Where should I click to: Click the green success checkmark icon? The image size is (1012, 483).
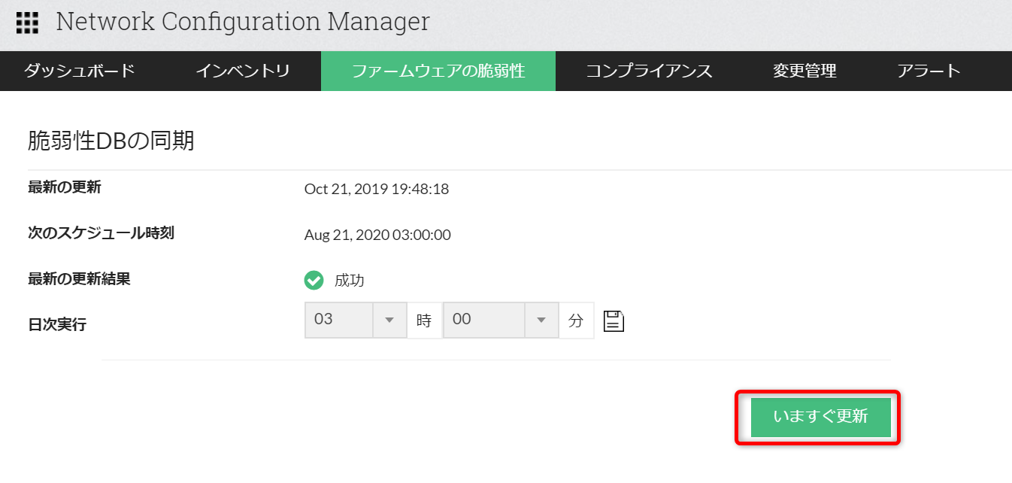pyautogui.click(x=314, y=281)
